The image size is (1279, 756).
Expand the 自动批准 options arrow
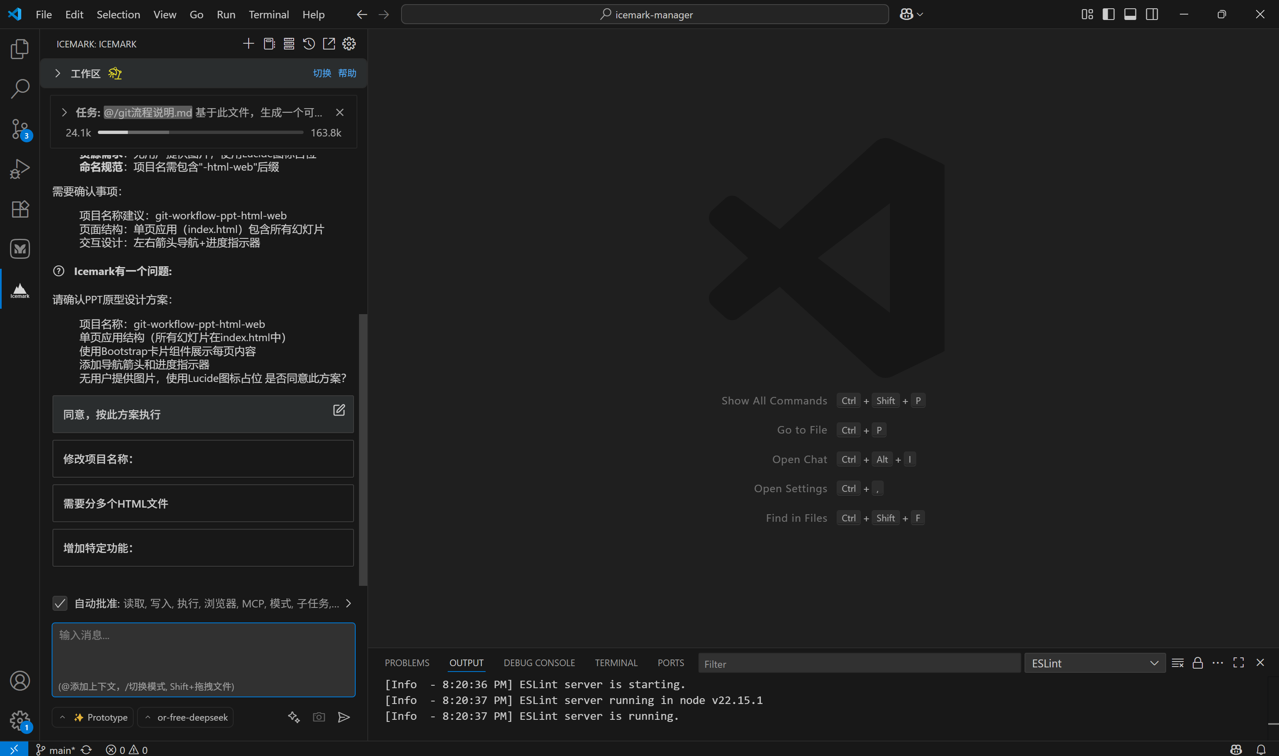point(349,603)
